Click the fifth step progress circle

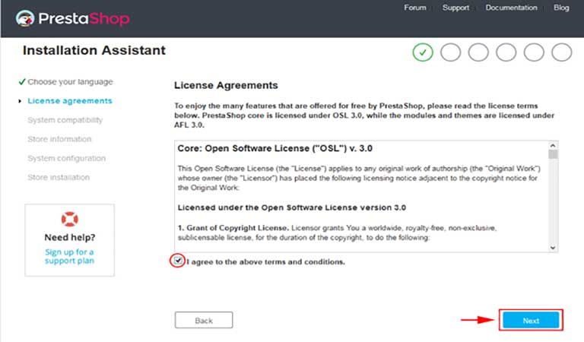[534, 52]
